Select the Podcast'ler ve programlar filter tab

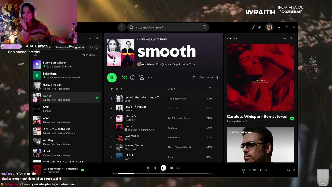[x=70, y=48]
